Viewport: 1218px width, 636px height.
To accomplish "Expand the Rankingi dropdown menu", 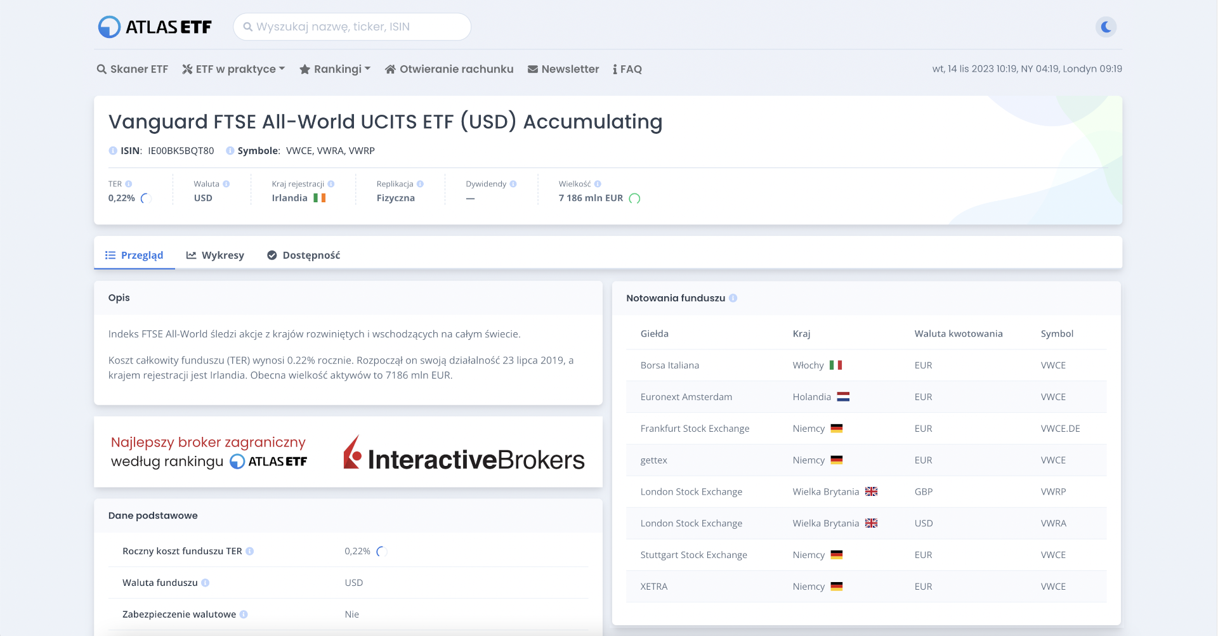I will [x=335, y=69].
